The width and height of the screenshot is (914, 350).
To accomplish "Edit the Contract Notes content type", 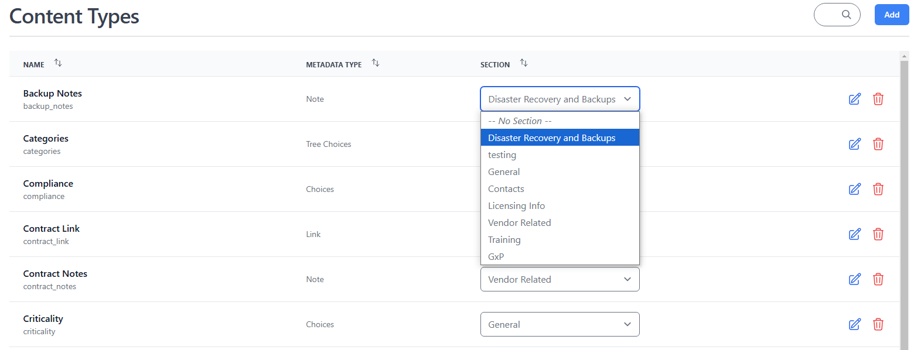I will click(854, 279).
